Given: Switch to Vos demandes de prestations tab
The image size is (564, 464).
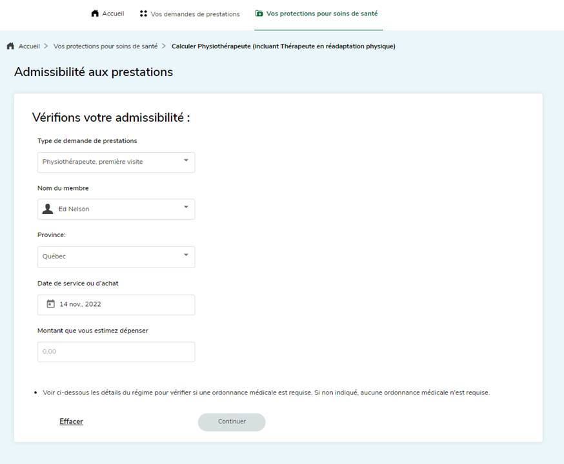Looking at the screenshot, I should 190,14.
